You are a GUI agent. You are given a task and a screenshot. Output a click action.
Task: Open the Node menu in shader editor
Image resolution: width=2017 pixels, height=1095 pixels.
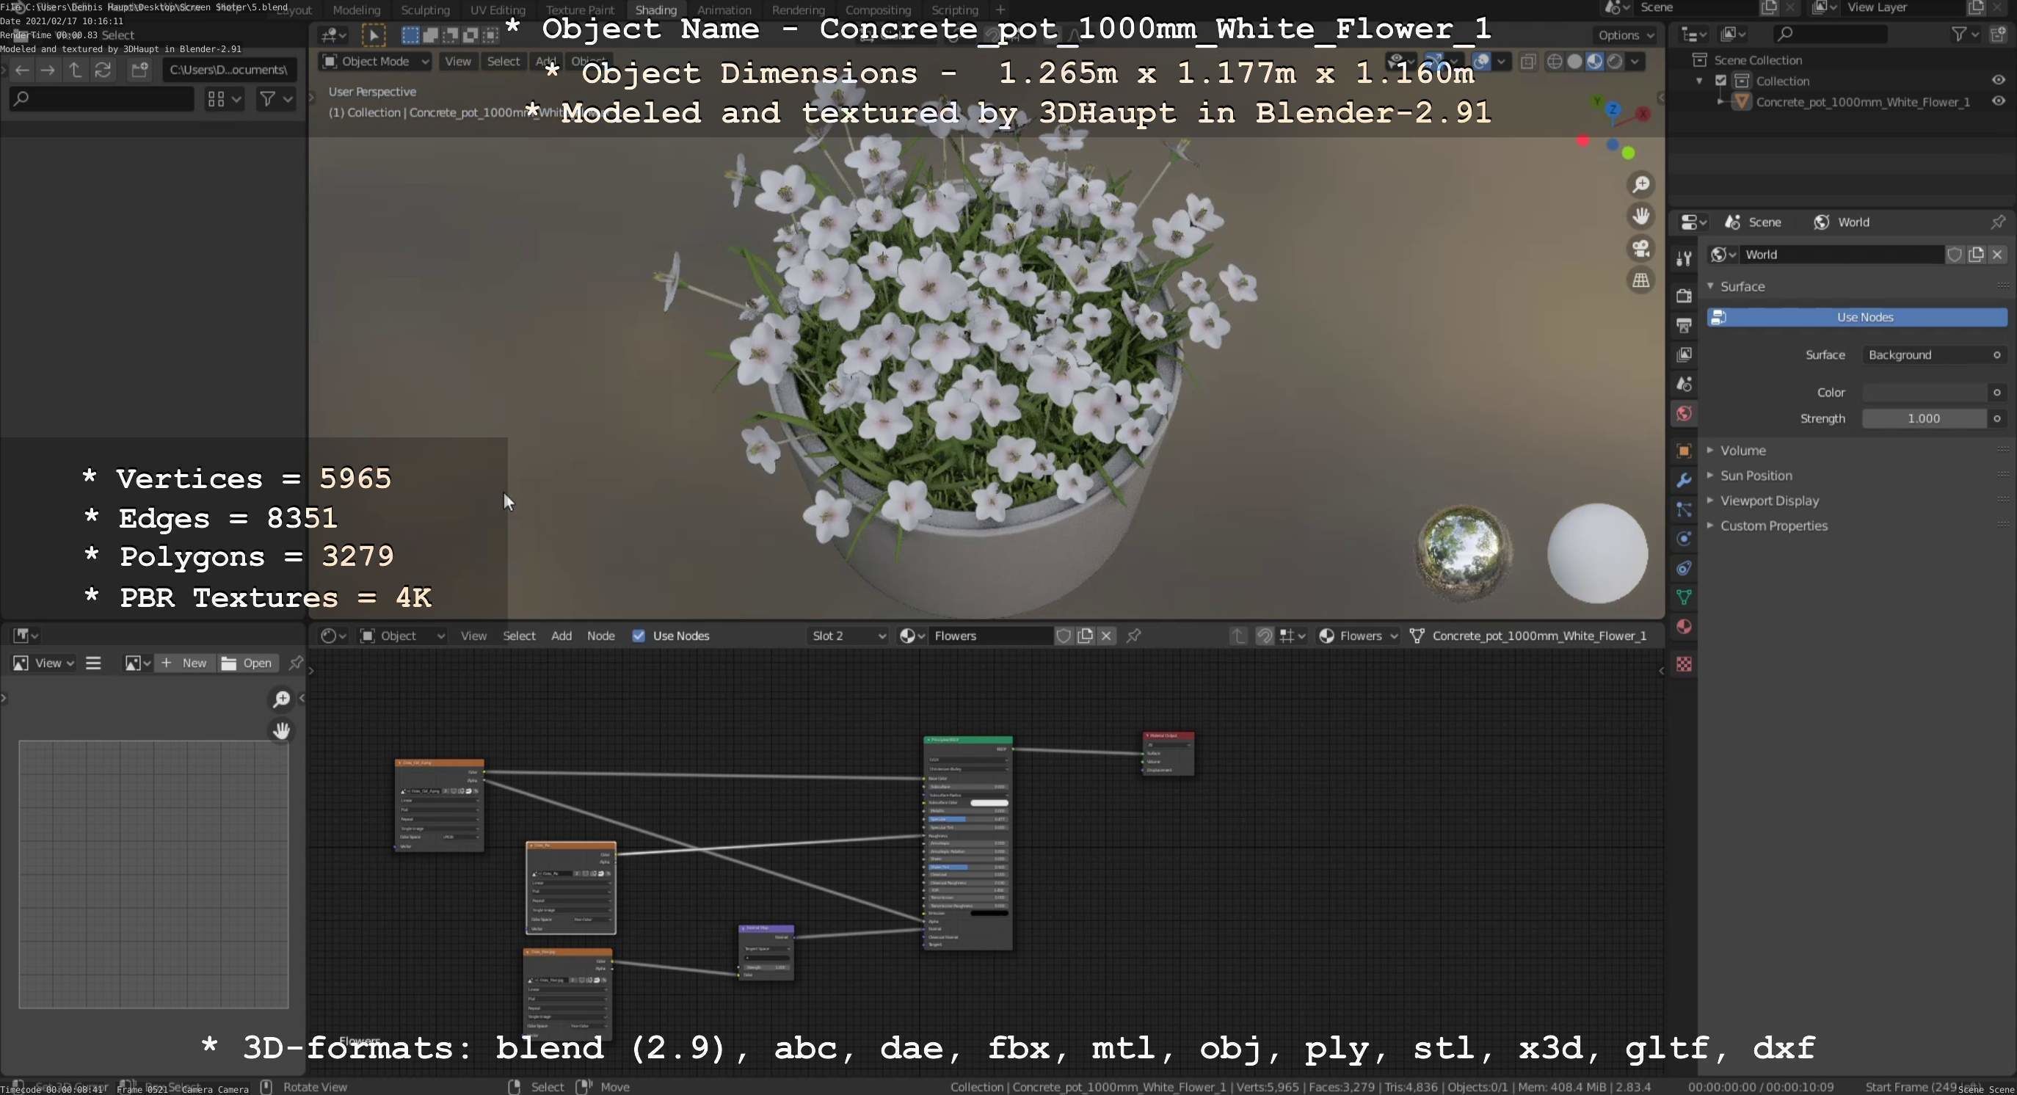pyautogui.click(x=600, y=636)
